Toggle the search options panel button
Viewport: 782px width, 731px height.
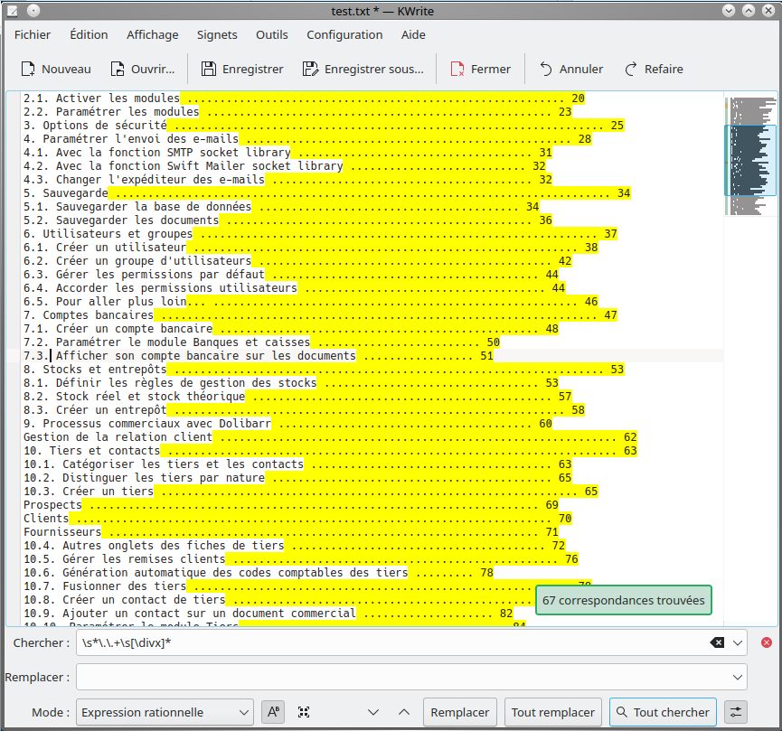coord(737,712)
